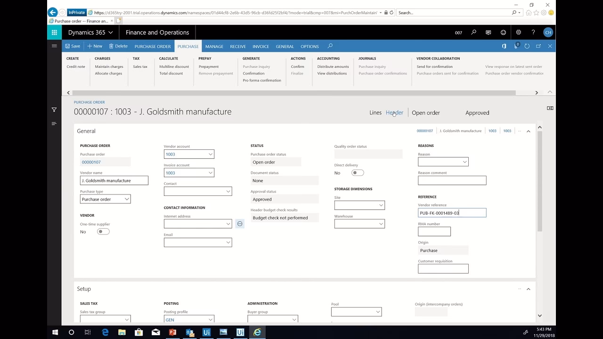Send feedback via the smiley icon

pos(503,32)
